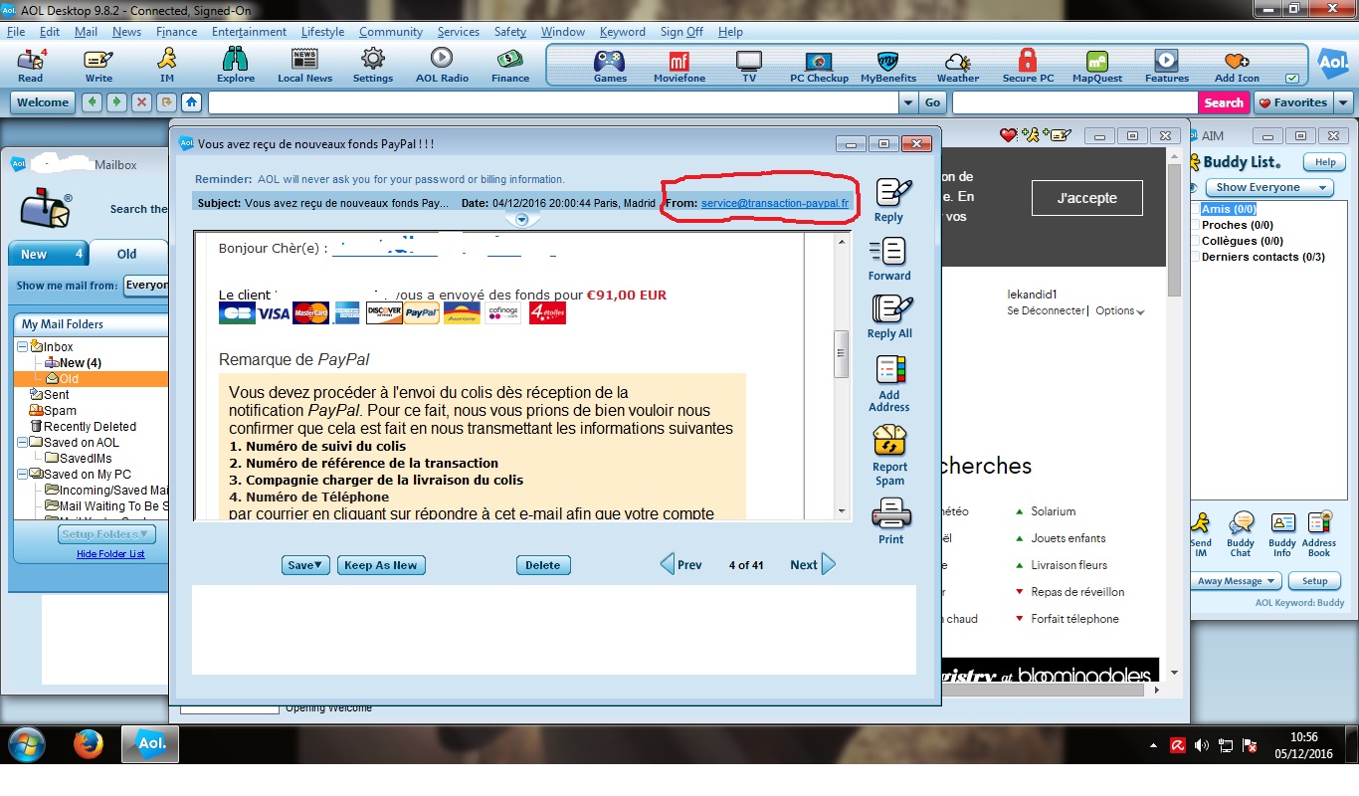Viewport: 1359px width, 796px height.
Task: Click Send IM in Buddy List
Action: (x=1201, y=532)
